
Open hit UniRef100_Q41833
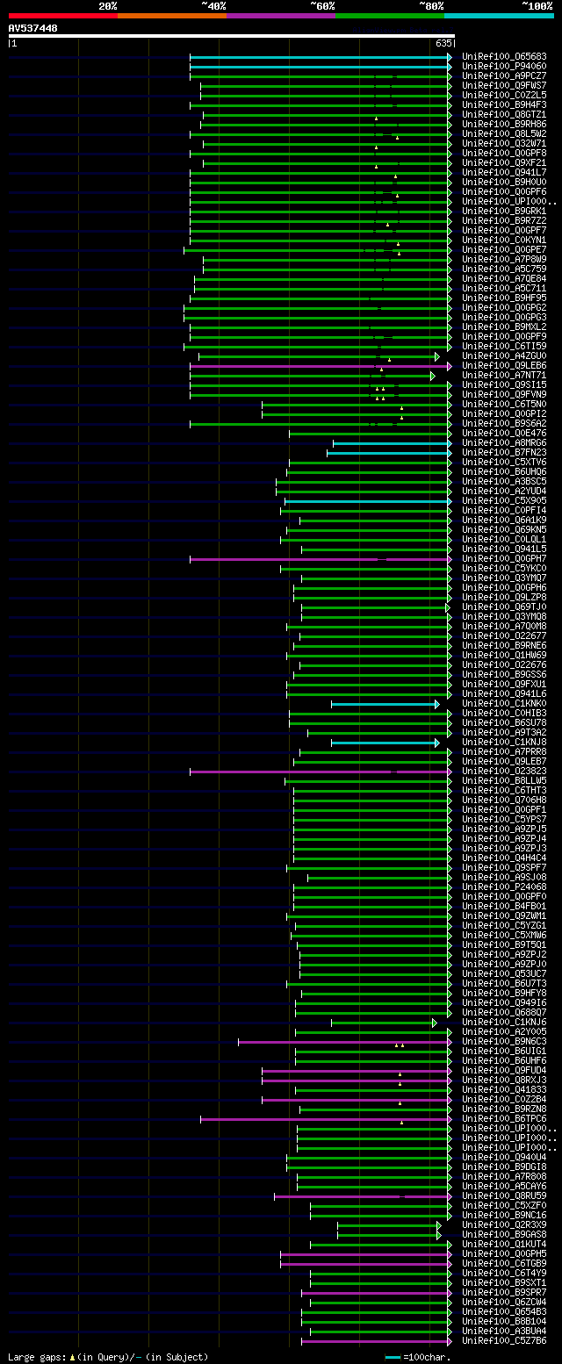pyautogui.click(x=504, y=1089)
